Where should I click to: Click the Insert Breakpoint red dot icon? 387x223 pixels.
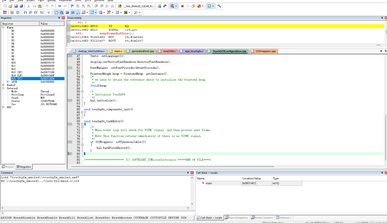click(182, 6)
